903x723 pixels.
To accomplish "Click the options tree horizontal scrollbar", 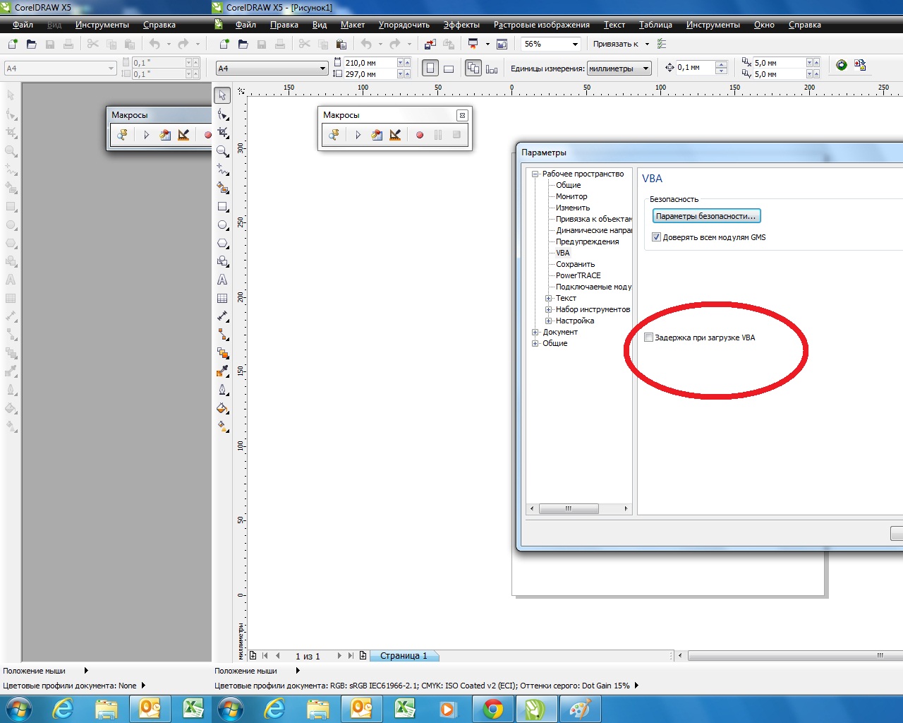I will click(568, 508).
